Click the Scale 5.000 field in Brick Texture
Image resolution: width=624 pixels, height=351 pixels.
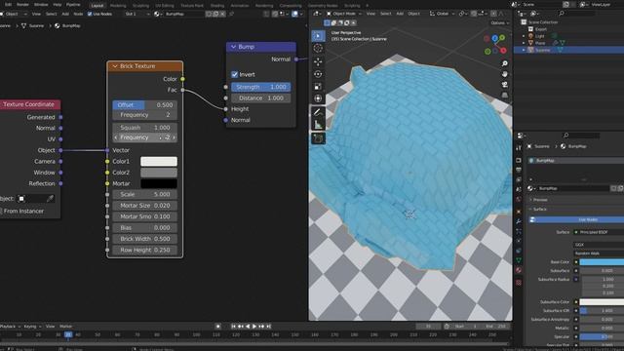tap(144, 194)
